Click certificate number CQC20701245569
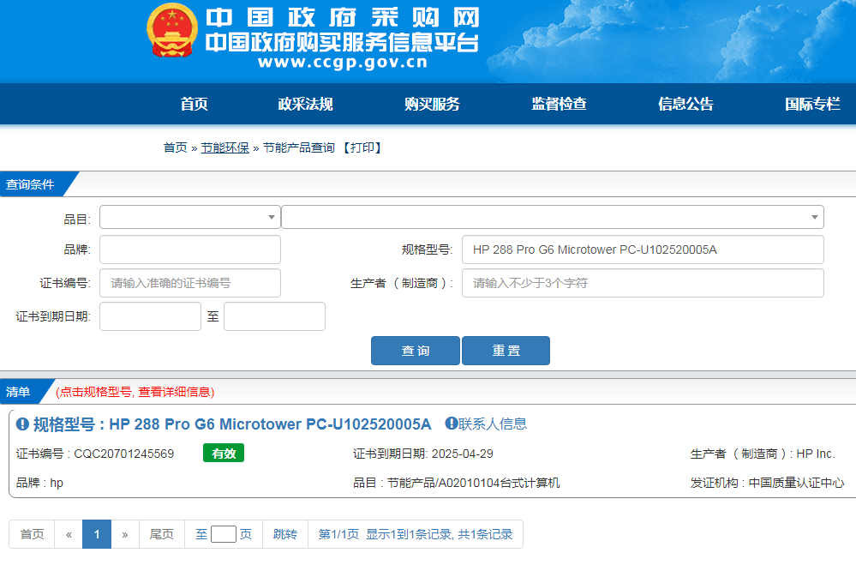The height and width of the screenshot is (565, 856). click(x=124, y=454)
